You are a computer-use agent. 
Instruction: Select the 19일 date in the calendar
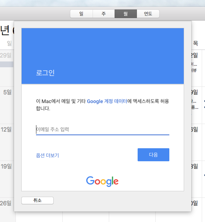(x=6, y=166)
